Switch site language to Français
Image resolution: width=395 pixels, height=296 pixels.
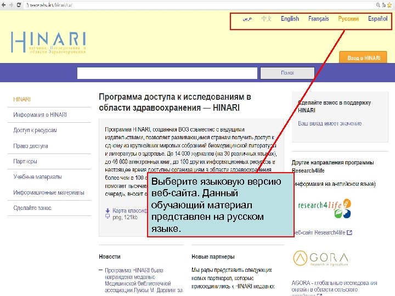click(318, 19)
